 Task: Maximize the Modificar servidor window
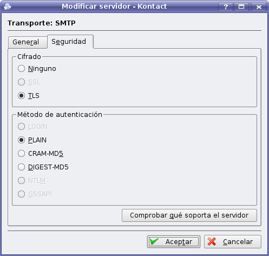[241, 6]
